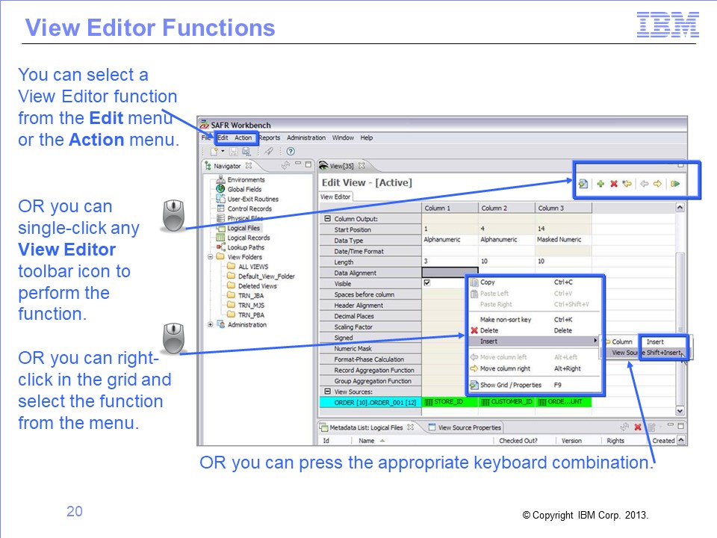The height and width of the screenshot is (538, 717).
Task: Click the Move column right toolbar arrow icon
Action: coord(657,184)
